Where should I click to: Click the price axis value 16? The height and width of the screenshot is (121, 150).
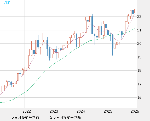[139, 97]
